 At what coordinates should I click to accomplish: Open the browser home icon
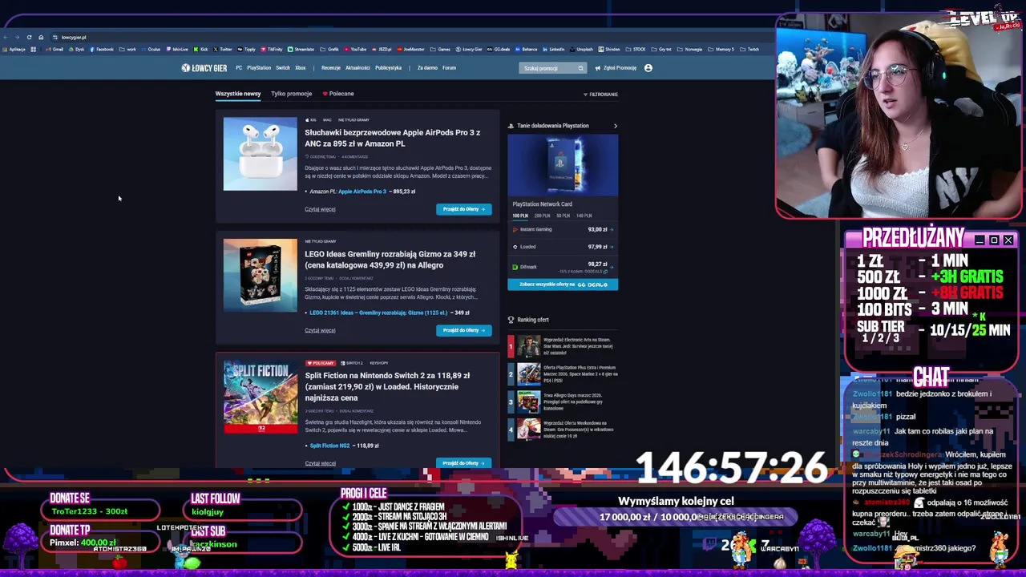coord(41,38)
